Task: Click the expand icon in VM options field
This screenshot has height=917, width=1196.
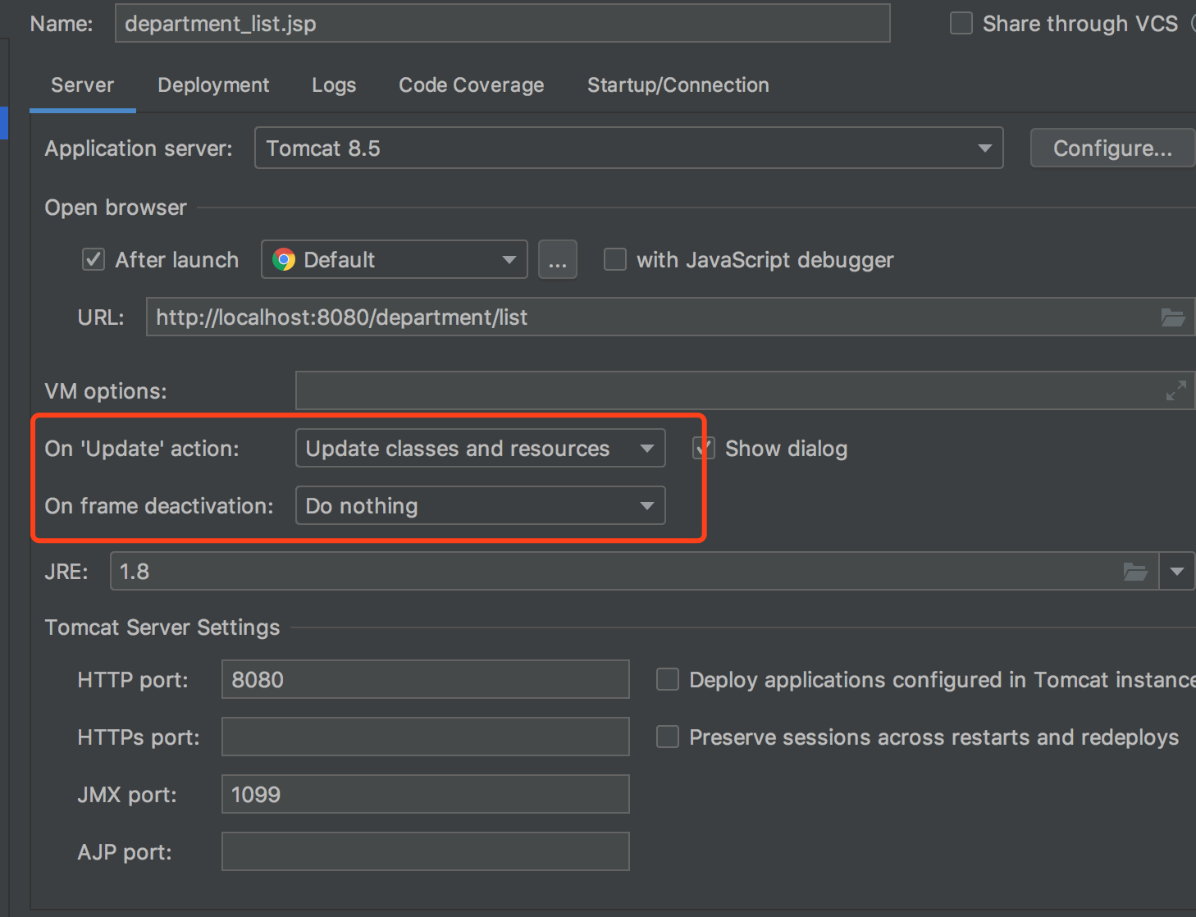Action: pos(1175,391)
